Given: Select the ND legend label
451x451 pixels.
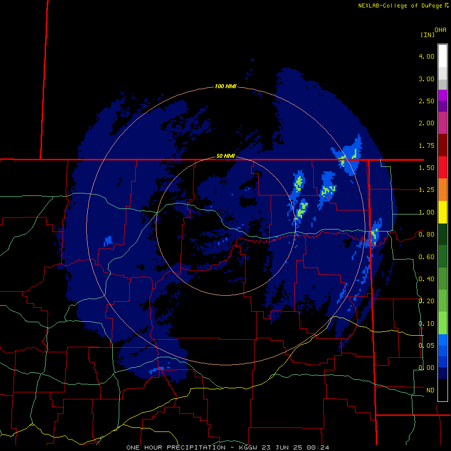Looking at the screenshot, I should pyautogui.click(x=430, y=390).
